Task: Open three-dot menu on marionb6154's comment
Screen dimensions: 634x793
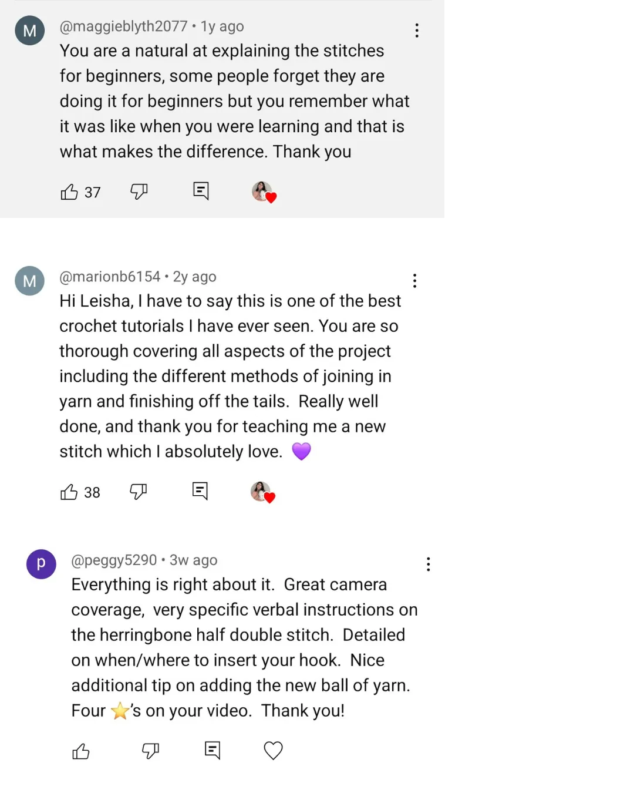Action: 414,281
